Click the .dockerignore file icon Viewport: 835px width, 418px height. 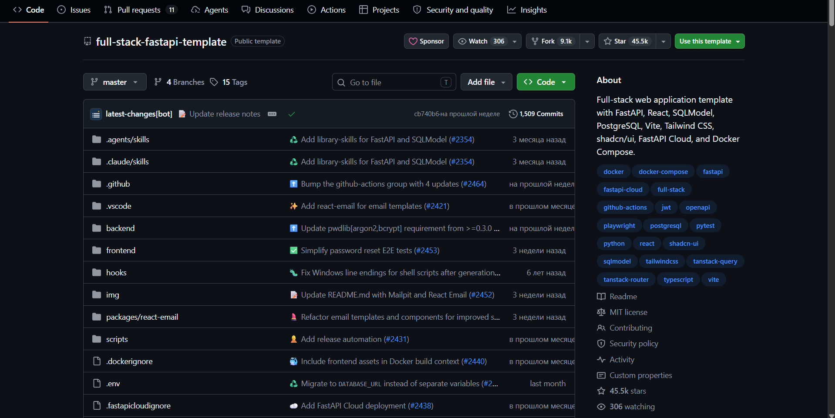click(x=97, y=361)
